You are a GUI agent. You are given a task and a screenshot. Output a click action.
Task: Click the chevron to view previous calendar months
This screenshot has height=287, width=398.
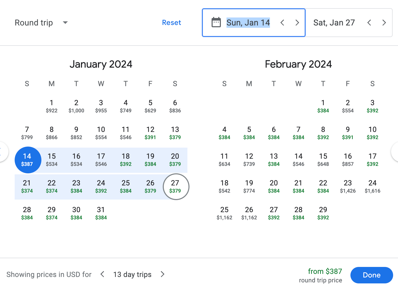pos(2,152)
